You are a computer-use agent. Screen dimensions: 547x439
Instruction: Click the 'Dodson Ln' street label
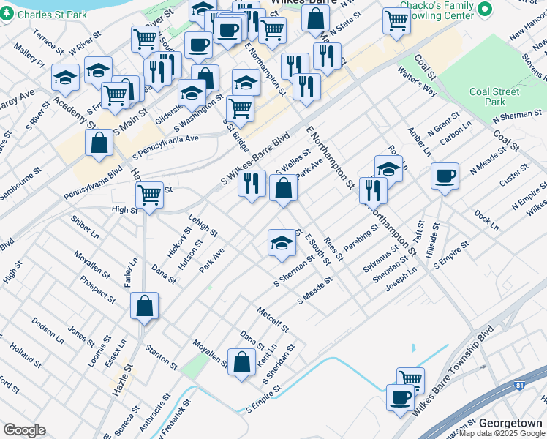pos(48,331)
